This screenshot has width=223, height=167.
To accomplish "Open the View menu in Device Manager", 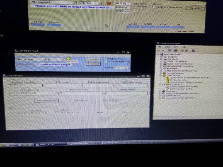I will [176, 47].
